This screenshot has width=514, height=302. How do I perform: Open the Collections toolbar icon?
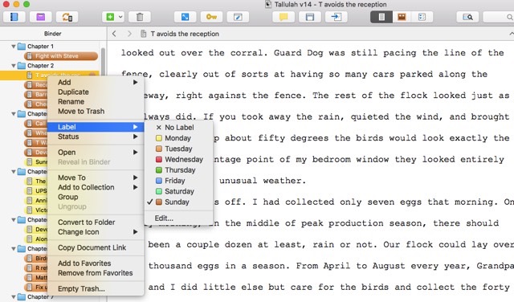41,17
